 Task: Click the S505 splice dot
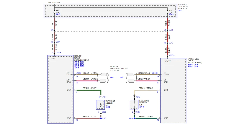click(x=101, y=118)
